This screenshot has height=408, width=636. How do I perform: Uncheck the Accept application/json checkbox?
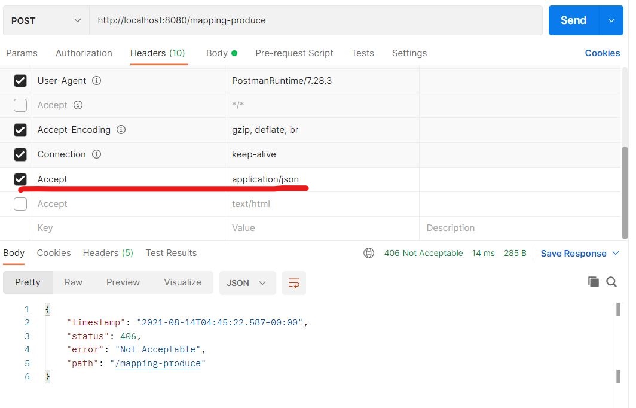[20, 179]
